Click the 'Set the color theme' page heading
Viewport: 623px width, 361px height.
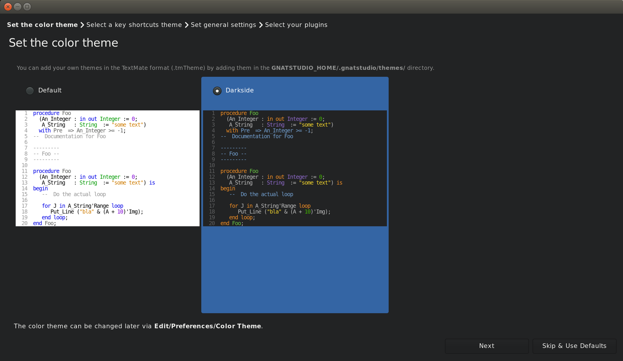coord(64,43)
